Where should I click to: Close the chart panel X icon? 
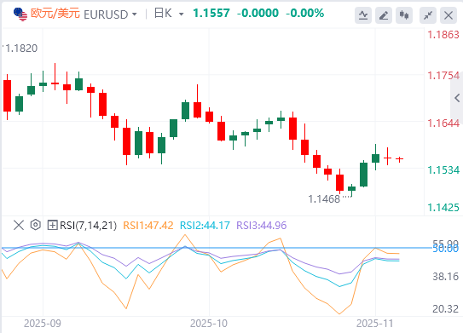point(449,15)
